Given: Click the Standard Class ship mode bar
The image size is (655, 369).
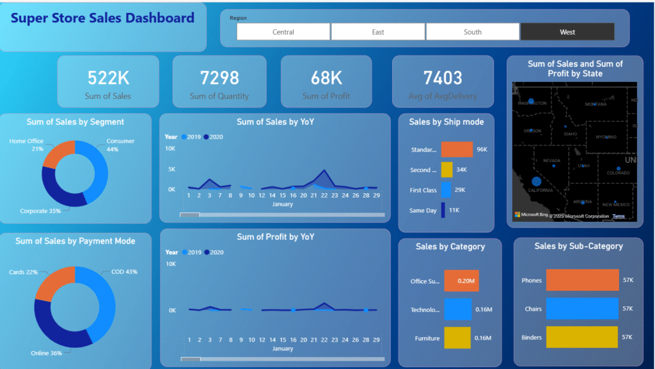Looking at the screenshot, I should [x=456, y=150].
